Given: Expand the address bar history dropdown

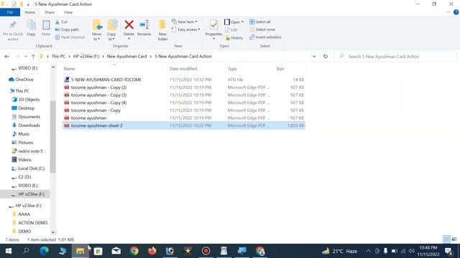Looking at the screenshot, I should click(x=314, y=57).
